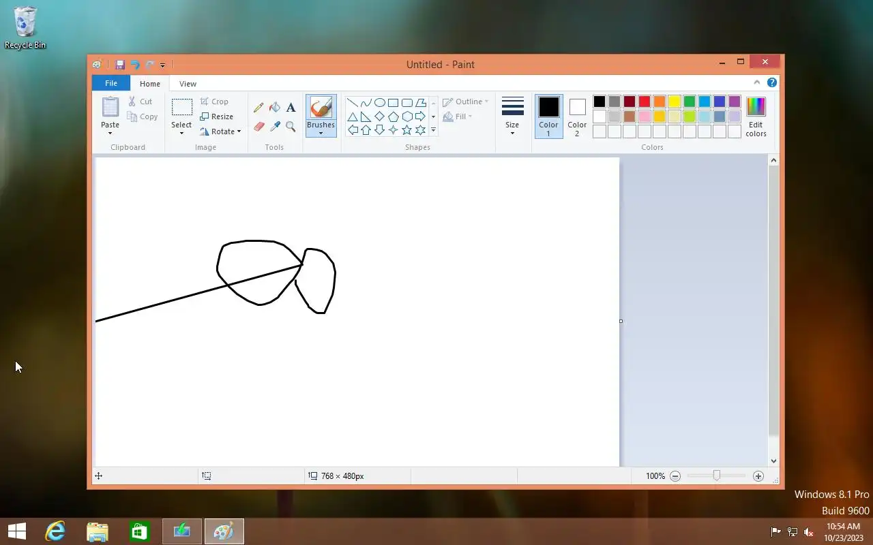This screenshot has height=545, width=873.
Task: Pick the red color swatch
Action: pyautogui.click(x=645, y=102)
